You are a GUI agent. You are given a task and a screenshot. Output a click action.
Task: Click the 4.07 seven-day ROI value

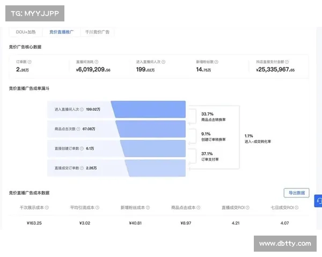pyautogui.click(x=284, y=223)
